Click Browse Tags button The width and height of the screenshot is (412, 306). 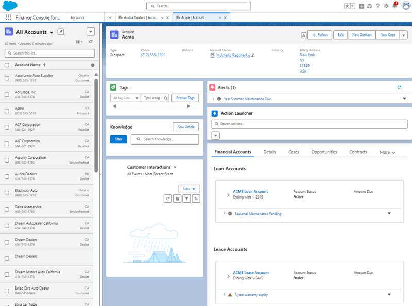tap(185, 98)
